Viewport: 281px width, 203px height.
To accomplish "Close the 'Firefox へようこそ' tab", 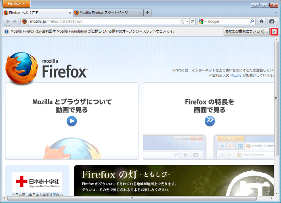I will [x=70, y=13].
